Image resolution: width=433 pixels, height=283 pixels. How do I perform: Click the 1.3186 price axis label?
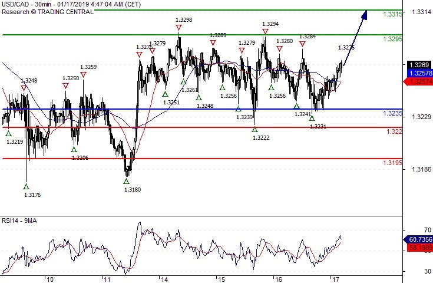pos(421,169)
